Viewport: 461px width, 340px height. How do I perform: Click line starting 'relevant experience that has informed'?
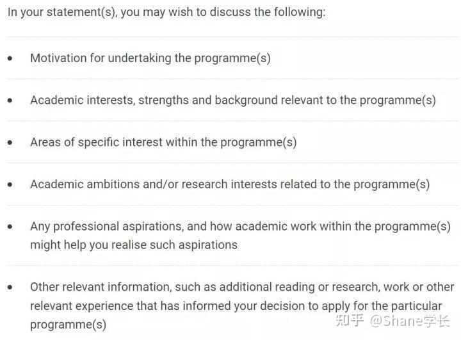(x=236, y=305)
